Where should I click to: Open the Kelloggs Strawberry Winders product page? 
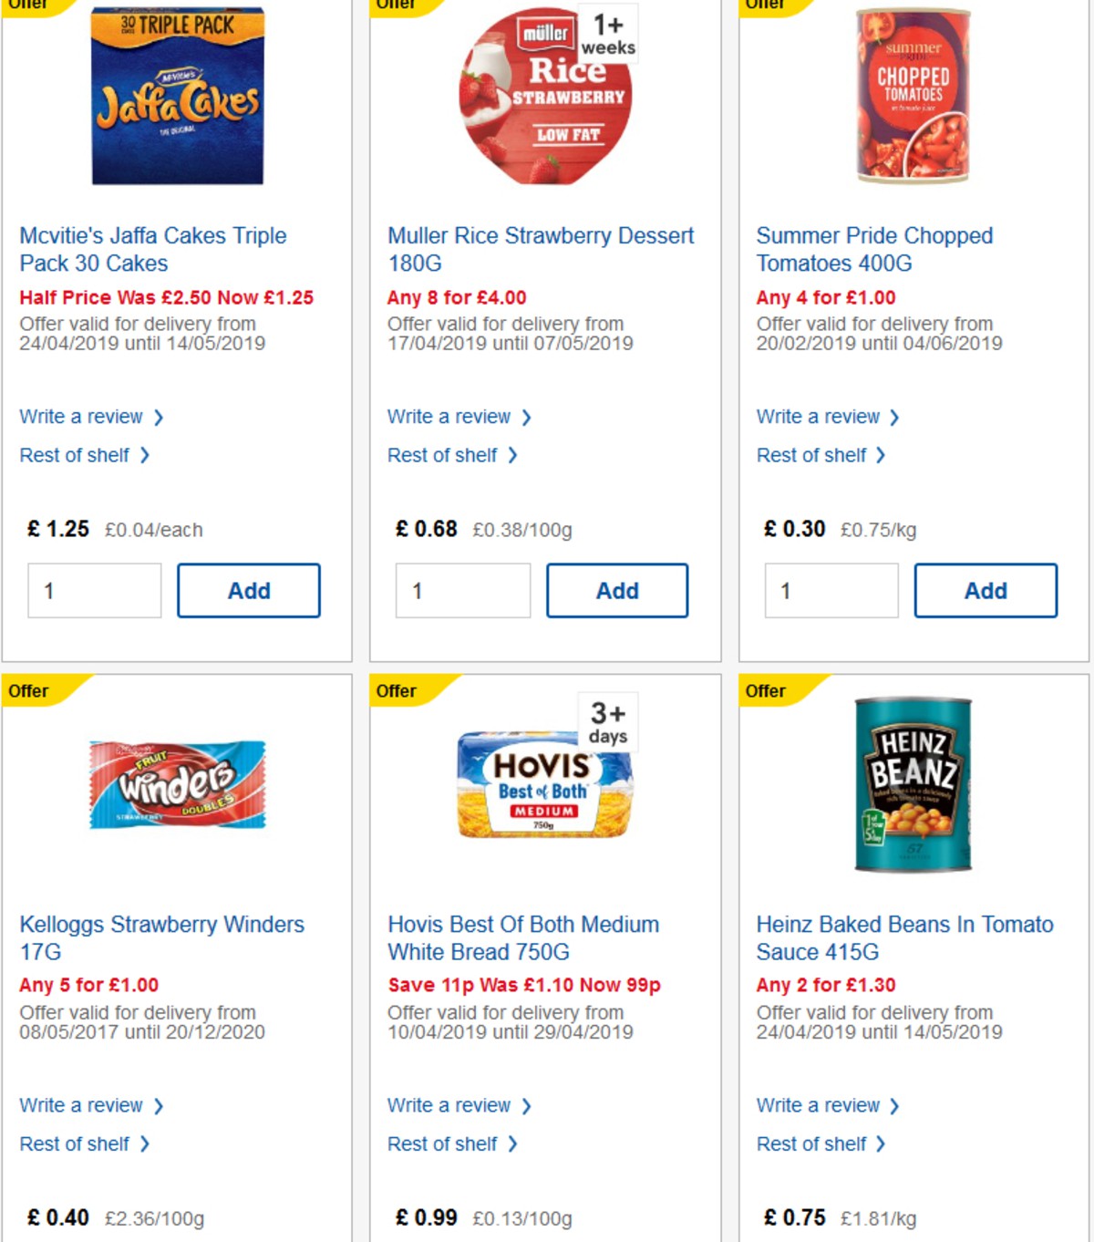point(162,937)
